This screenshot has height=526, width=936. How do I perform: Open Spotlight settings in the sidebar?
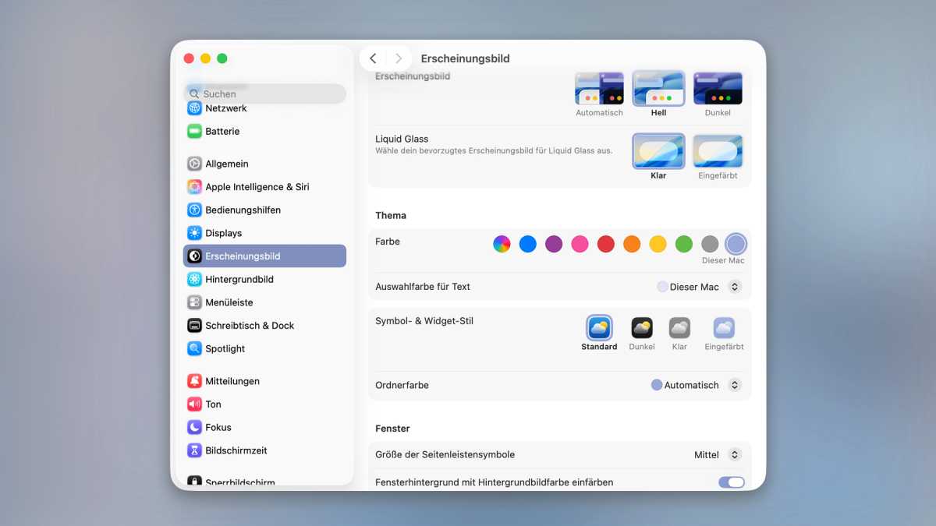(224, 348)
